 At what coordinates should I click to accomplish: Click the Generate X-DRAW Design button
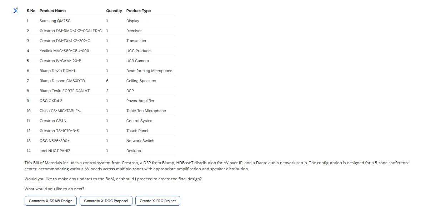point(51,201)
